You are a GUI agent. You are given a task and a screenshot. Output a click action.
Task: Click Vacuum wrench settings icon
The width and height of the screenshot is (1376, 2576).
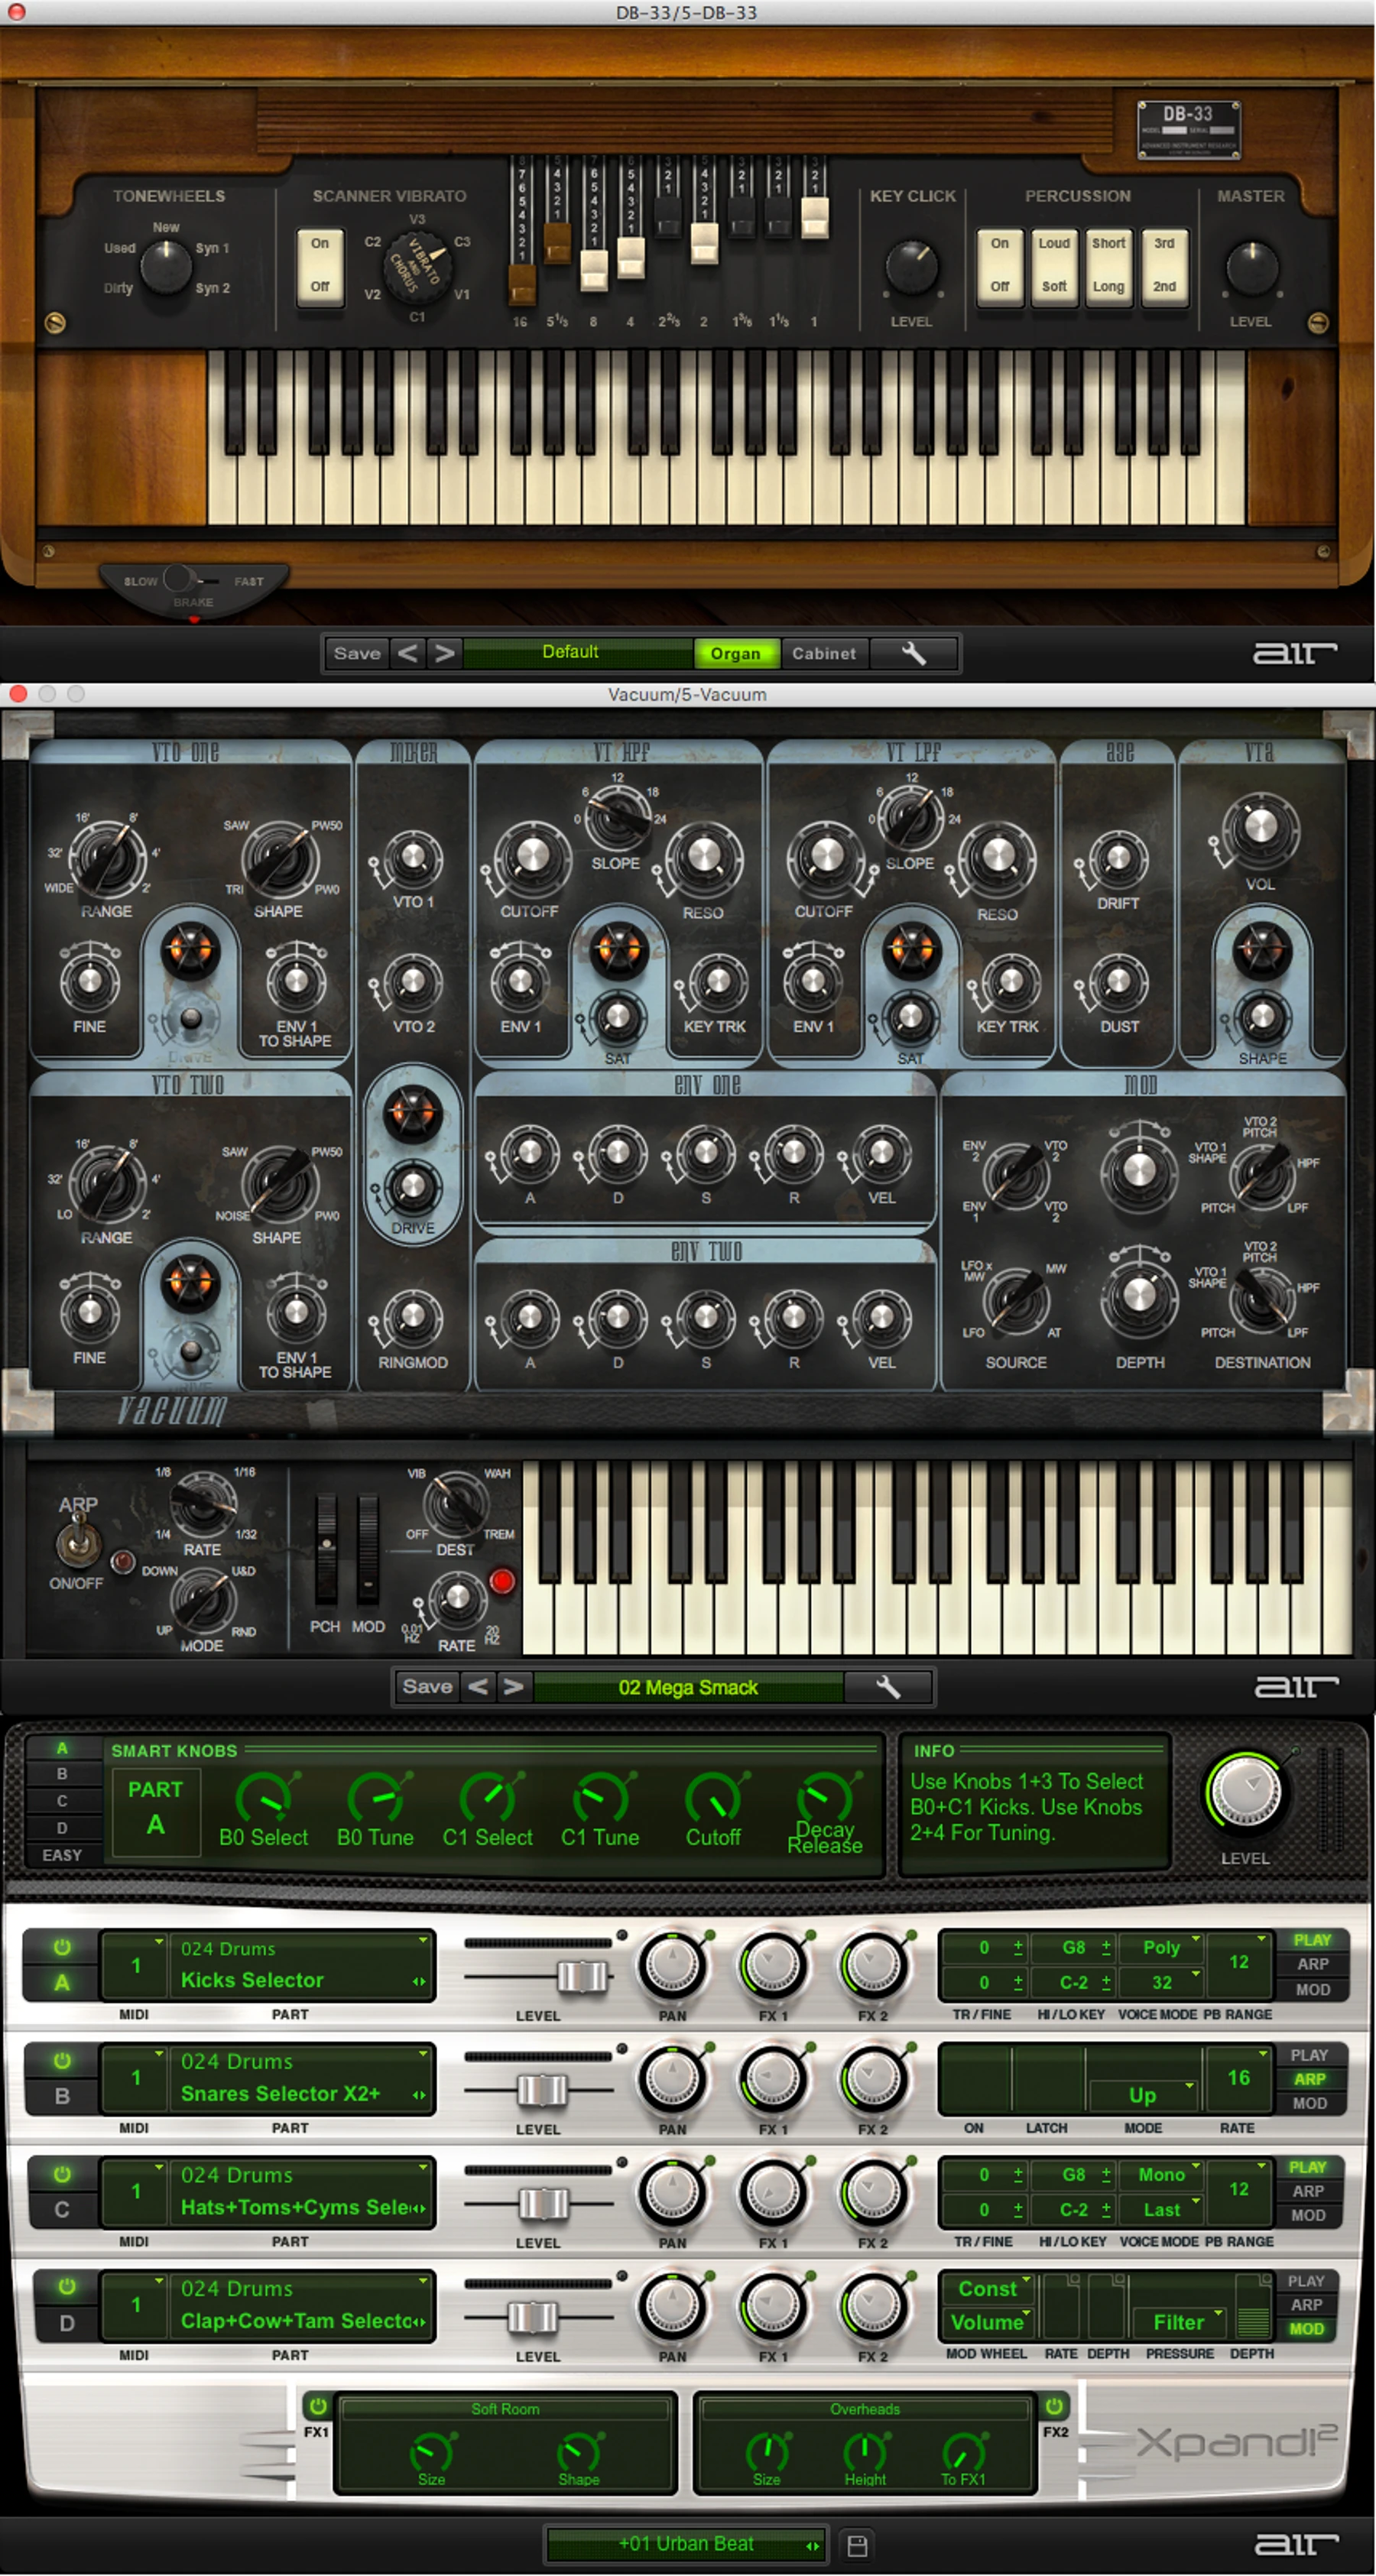click(x=888, y=1687)
